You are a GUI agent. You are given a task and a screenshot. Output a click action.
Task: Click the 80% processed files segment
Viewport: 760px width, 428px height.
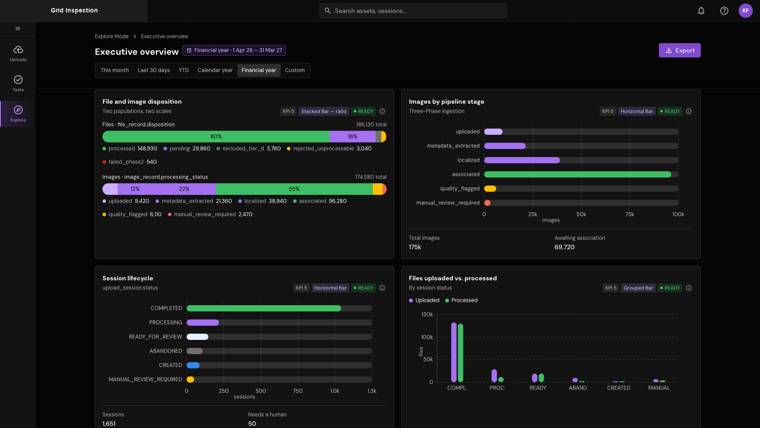click(216, 137)
